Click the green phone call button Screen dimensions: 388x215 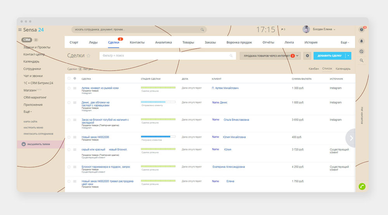click(362, 186)
